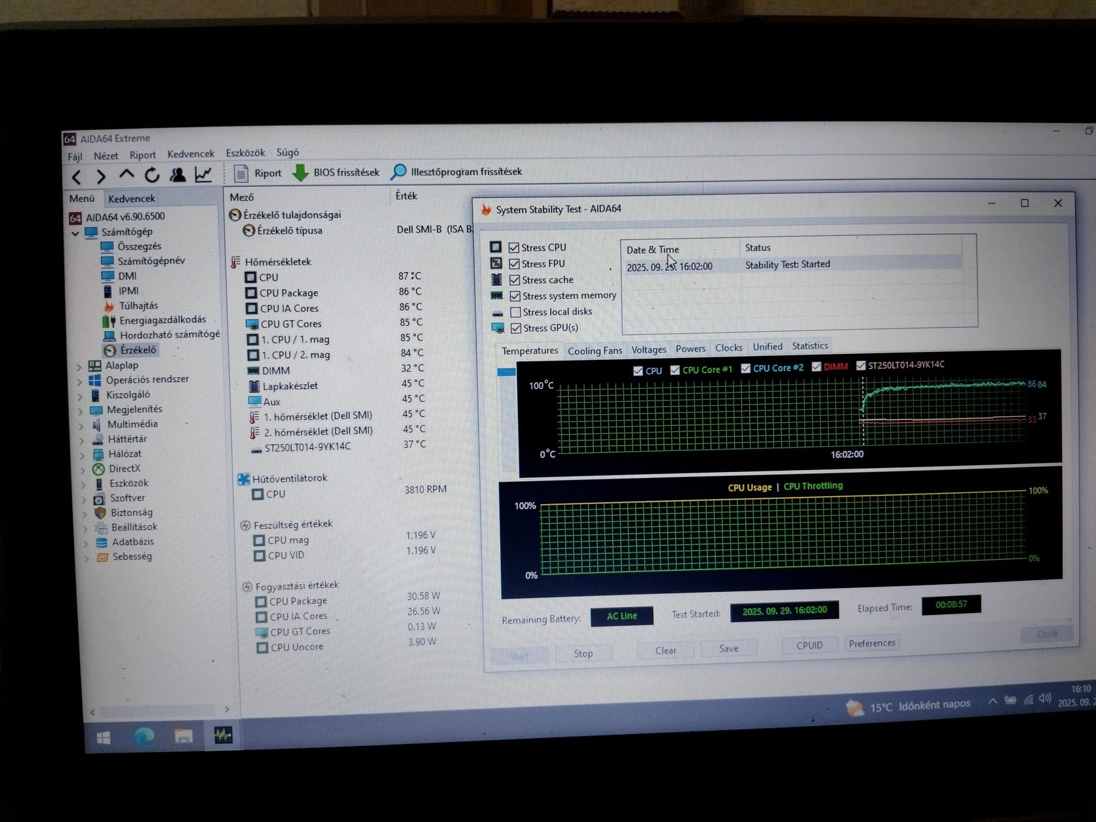The height and width of the screenshot is (822, 1096).
Task: Expand the Megjelenítés tree node
Action: pos(81,411)
